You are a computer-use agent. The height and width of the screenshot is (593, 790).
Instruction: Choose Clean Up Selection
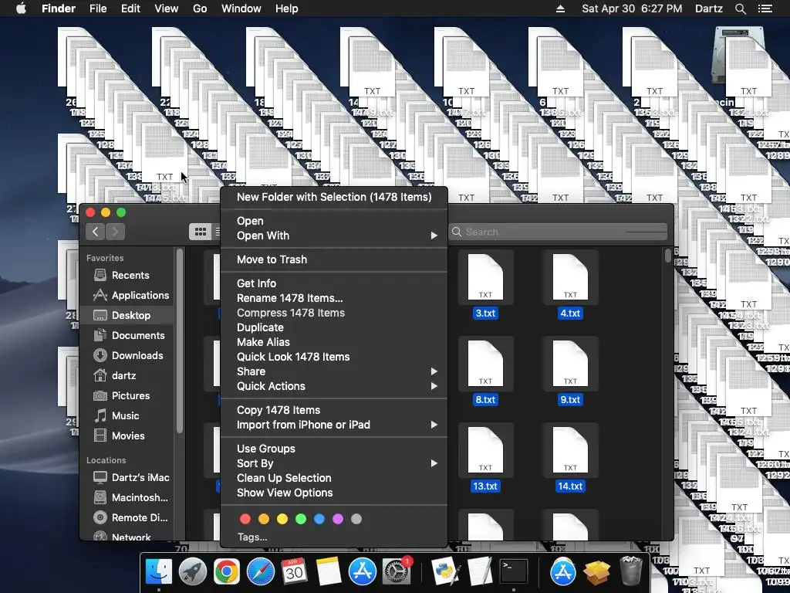coord(334,478)
